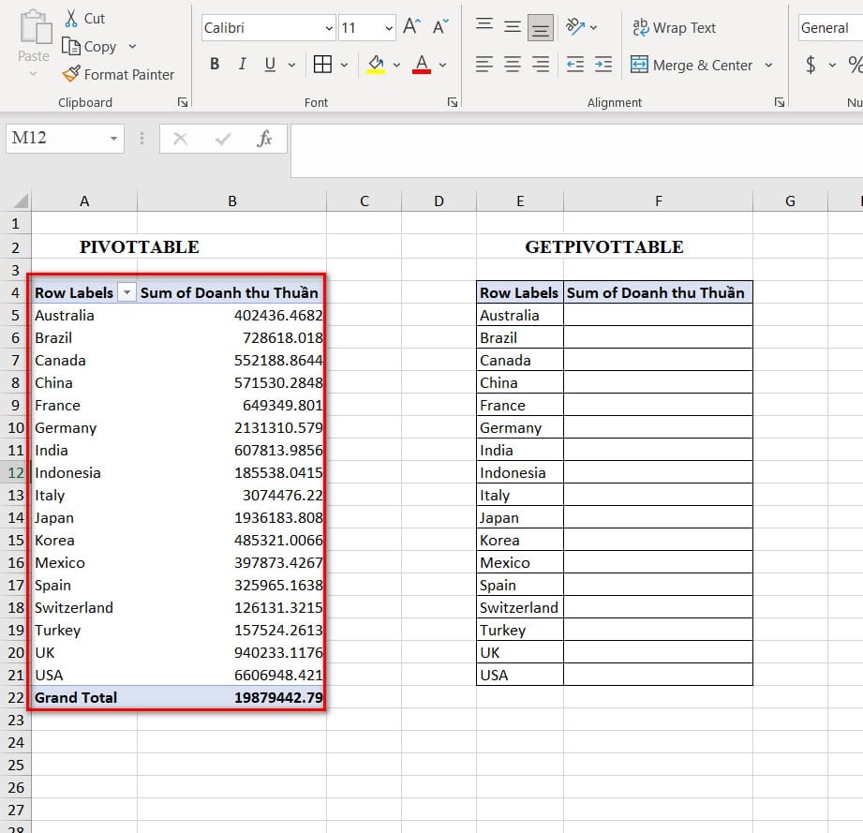Screen dimensions: 863x833
Task: Open Paste options dropdown arrow
Action: tap(33, 73)
